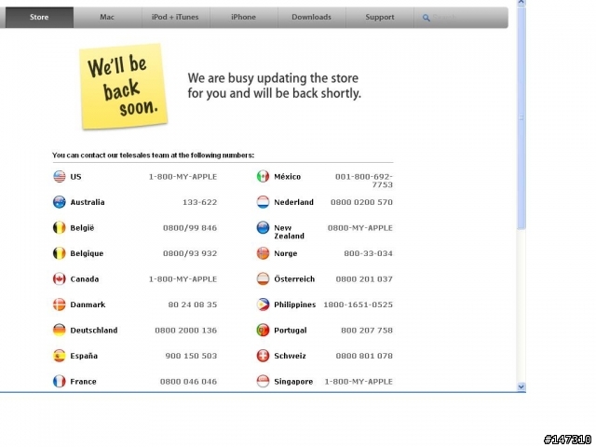Click the France flag icon
Viewport: 596px width, 447px height.
(x=60, y=381)
